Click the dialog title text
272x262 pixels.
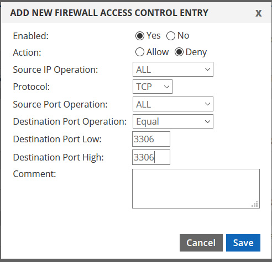[109, 13]
